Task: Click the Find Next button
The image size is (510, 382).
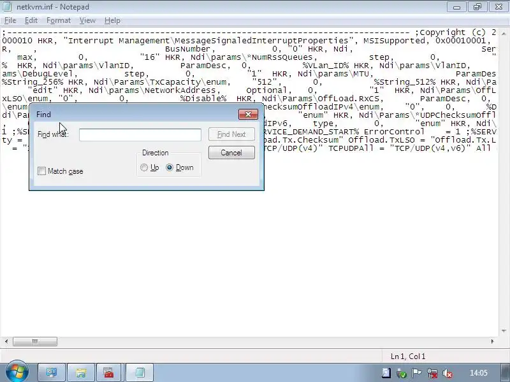Action: (x=231, y=134)
